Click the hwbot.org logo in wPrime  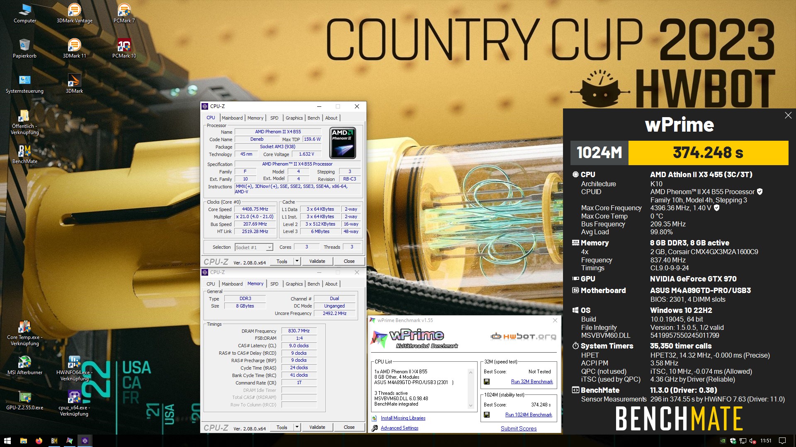(523, 336)
